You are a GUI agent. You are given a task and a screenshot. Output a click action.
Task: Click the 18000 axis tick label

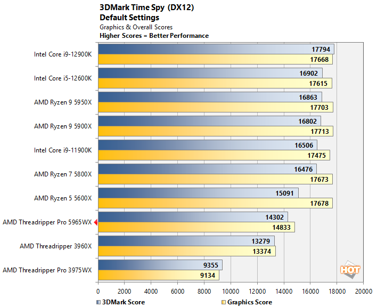pyautogui.click(x=337, y=292)
